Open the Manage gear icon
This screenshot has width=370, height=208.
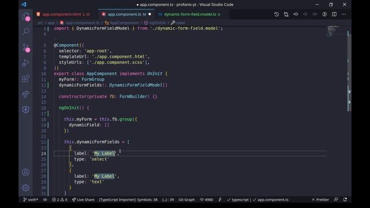[25, 188]
